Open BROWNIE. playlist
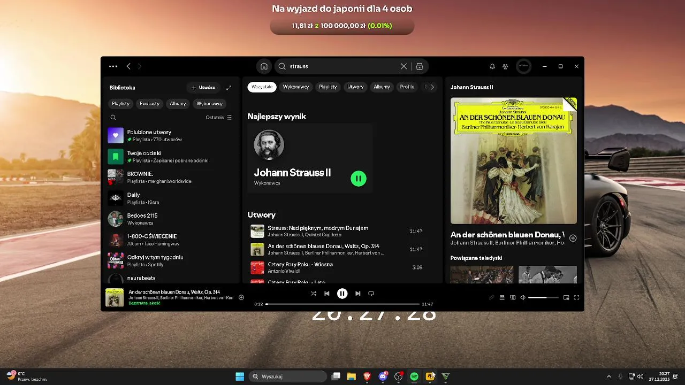The image size is (685, 385). tap(171, 178)
